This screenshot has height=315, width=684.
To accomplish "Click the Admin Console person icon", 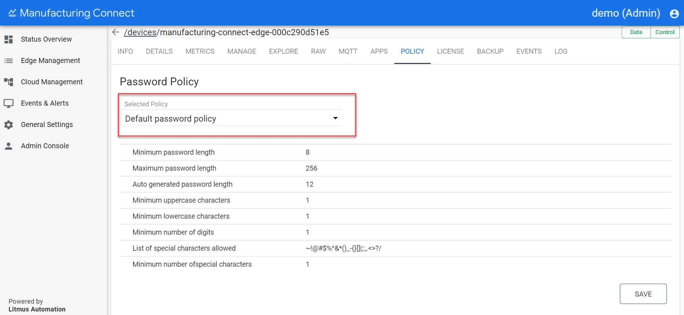I will coord(9,146).
